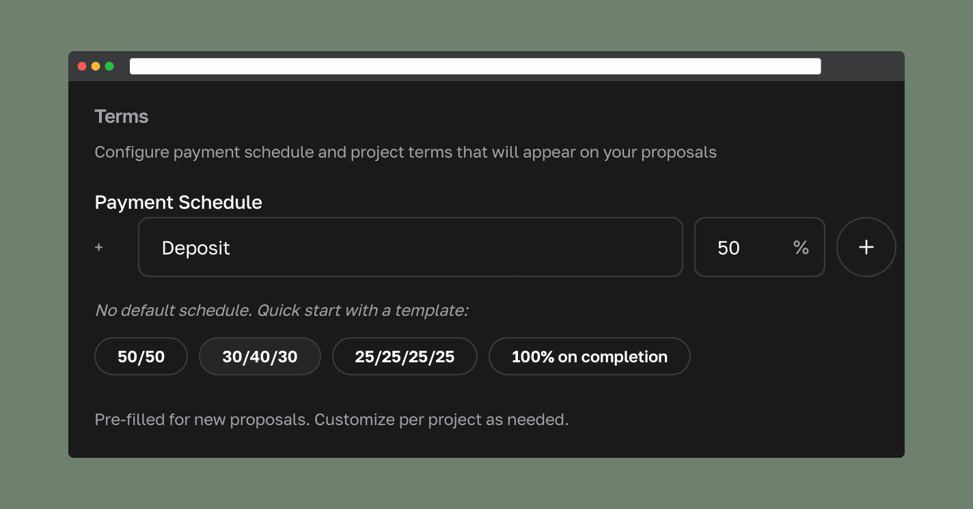Screen dimensions: 973x509
Task: Choose the 50/50 payment split template
Action: pyautogui.click(x=141, y=356)
